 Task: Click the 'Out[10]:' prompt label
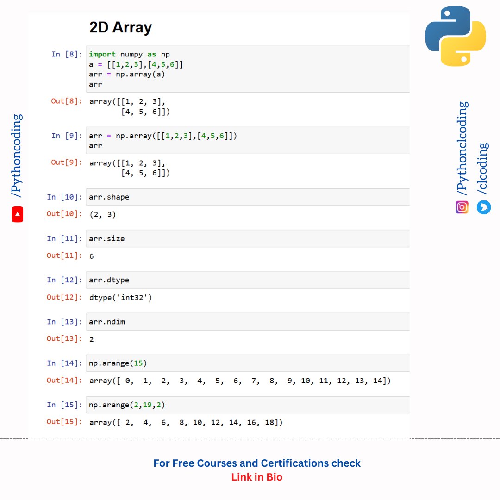click(64, 214)
